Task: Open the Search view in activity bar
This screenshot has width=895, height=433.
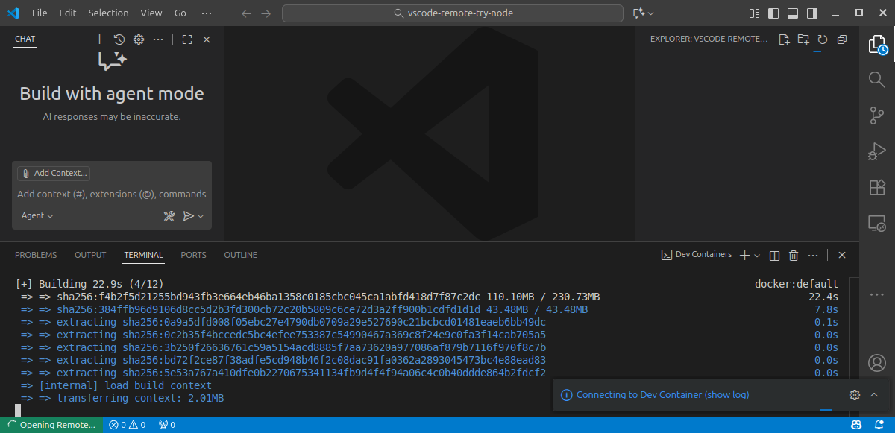Action: click(877, 80)
